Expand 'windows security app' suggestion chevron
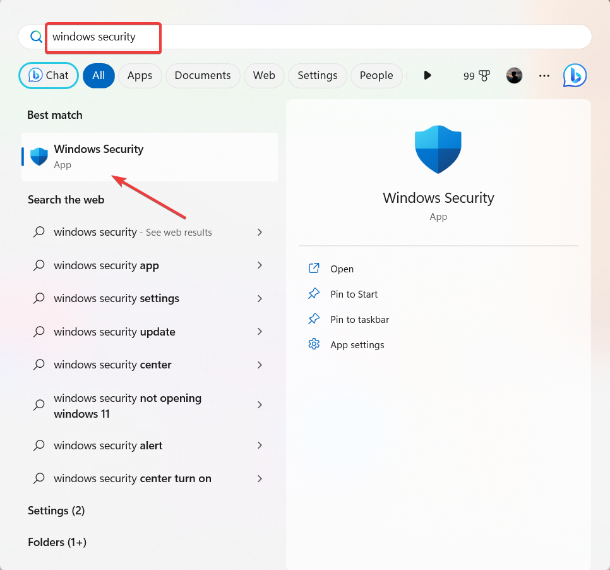Viewport: 610px width, 570px height. pyautogui.click(x=260, y=265)
